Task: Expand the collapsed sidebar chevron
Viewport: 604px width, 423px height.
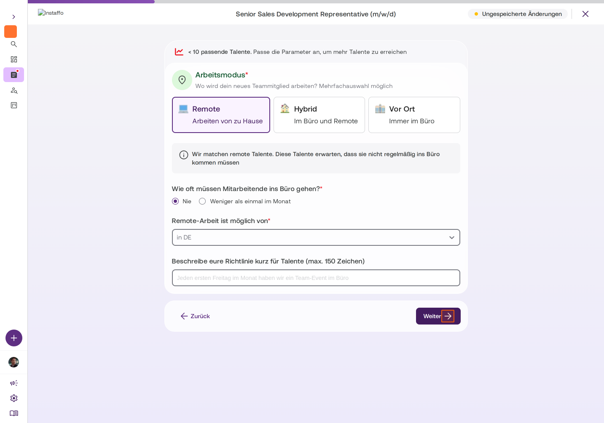Action: coord(14,17)
